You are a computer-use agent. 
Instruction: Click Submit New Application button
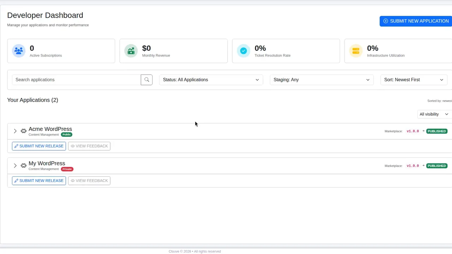point(416,21)
